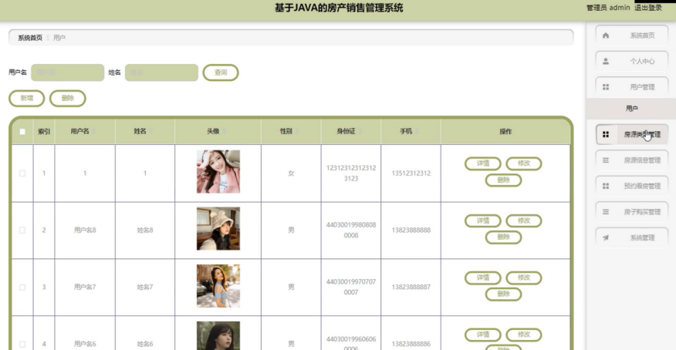This screenshot has height=350, width=676.
Task: Open 详情 for 用户名8
Action: 483,220
